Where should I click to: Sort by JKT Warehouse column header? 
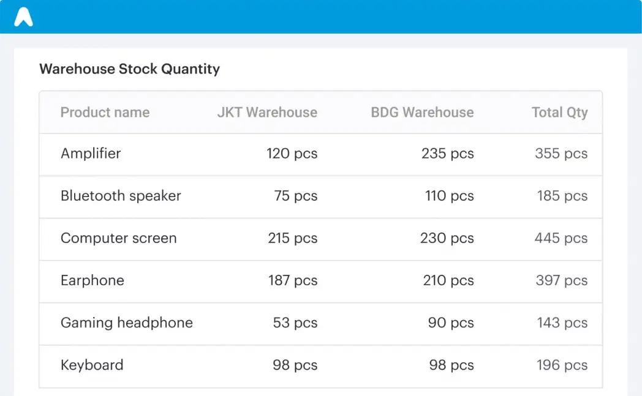click(267, 113)
